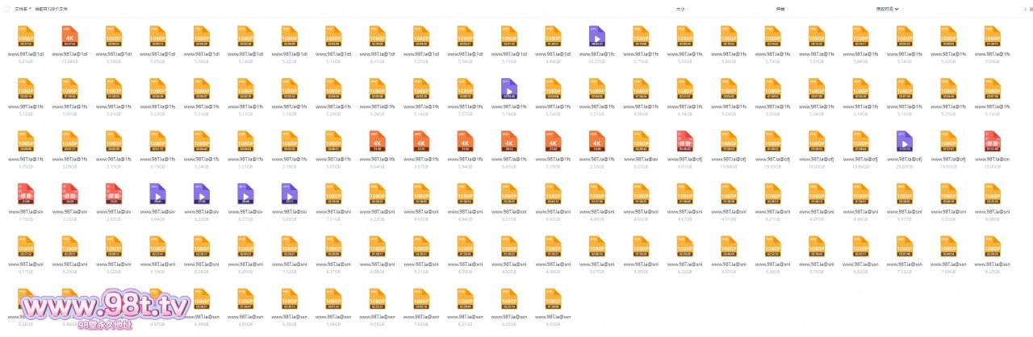Click the filename under the 20.27GB video
1033x337 pixels.
596,54
